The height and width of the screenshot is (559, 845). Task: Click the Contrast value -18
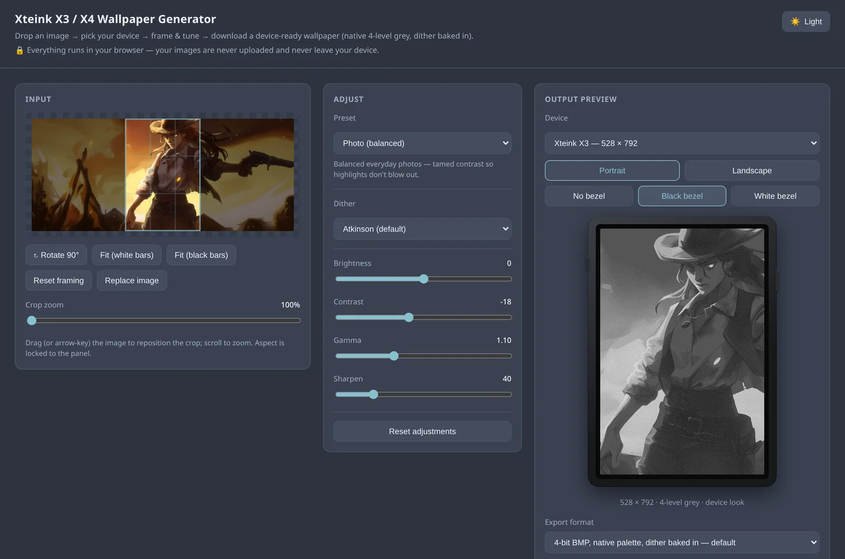click(x=505, y=302)
